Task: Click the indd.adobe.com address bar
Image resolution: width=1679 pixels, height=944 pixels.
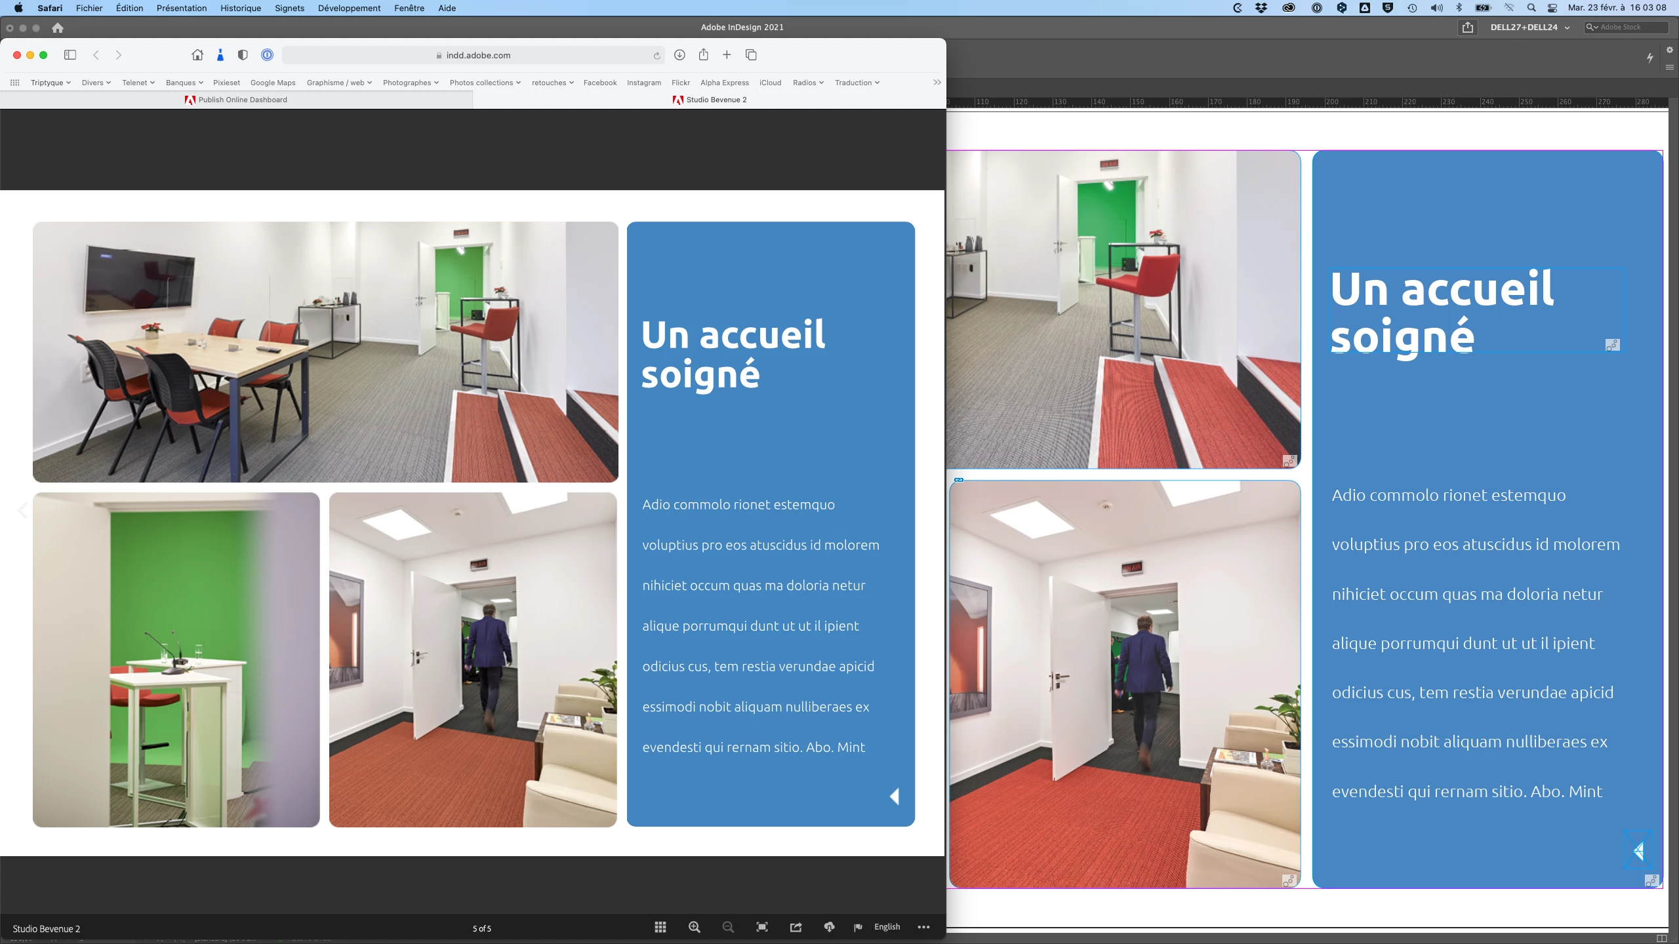Action: (477, 55)
